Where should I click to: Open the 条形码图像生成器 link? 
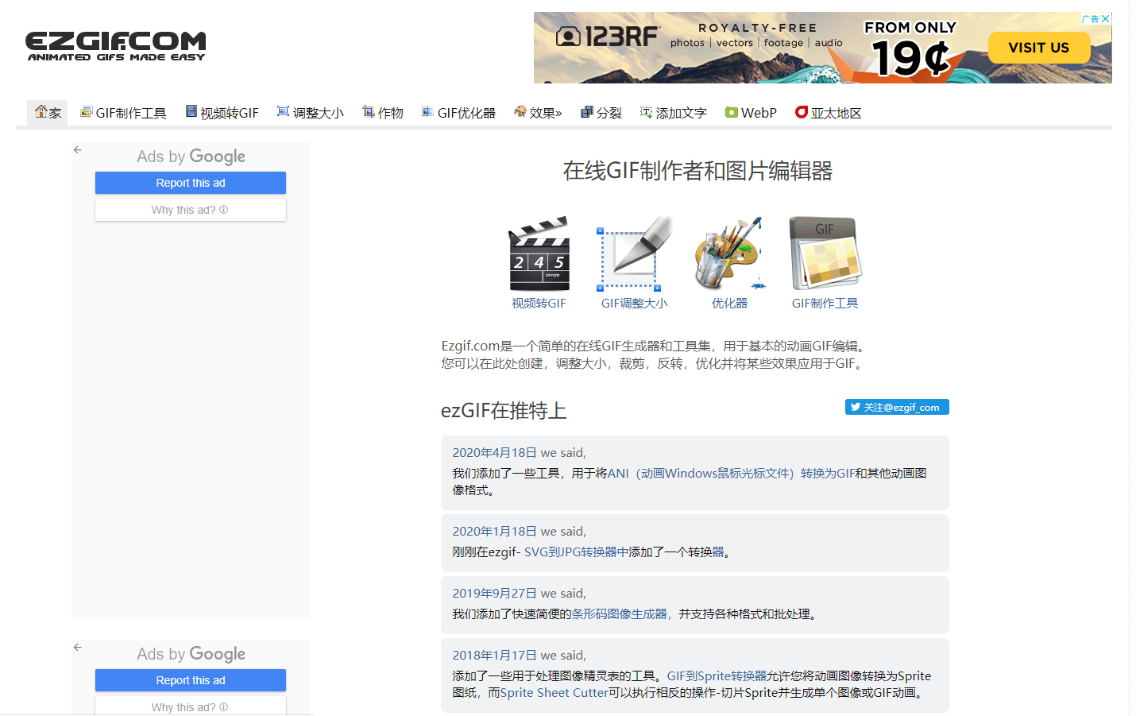coord(619,614)
